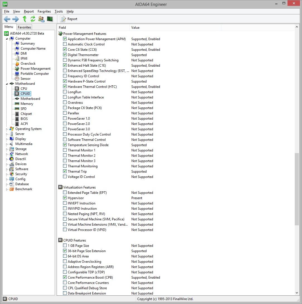Toggle 36-bit Page Size Extension checkbox
Screen dimensions: 302x304
(x=65, y=251)
